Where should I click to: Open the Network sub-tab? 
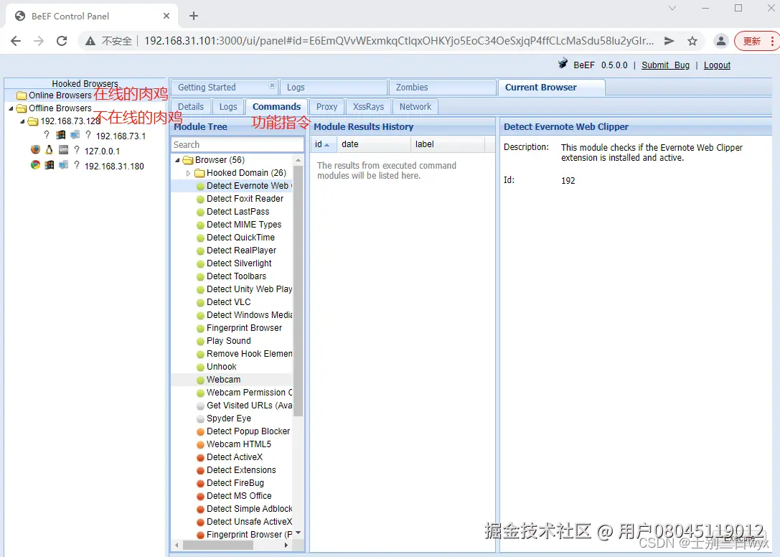click(x=415, y=106)
